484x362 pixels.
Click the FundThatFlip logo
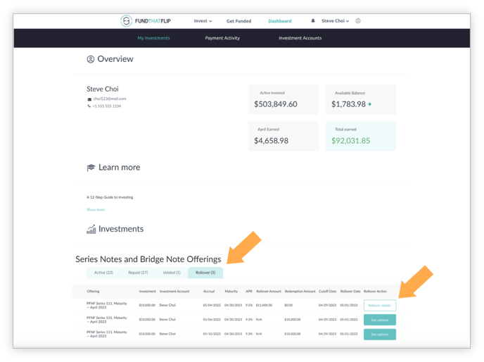coord(146,21)
